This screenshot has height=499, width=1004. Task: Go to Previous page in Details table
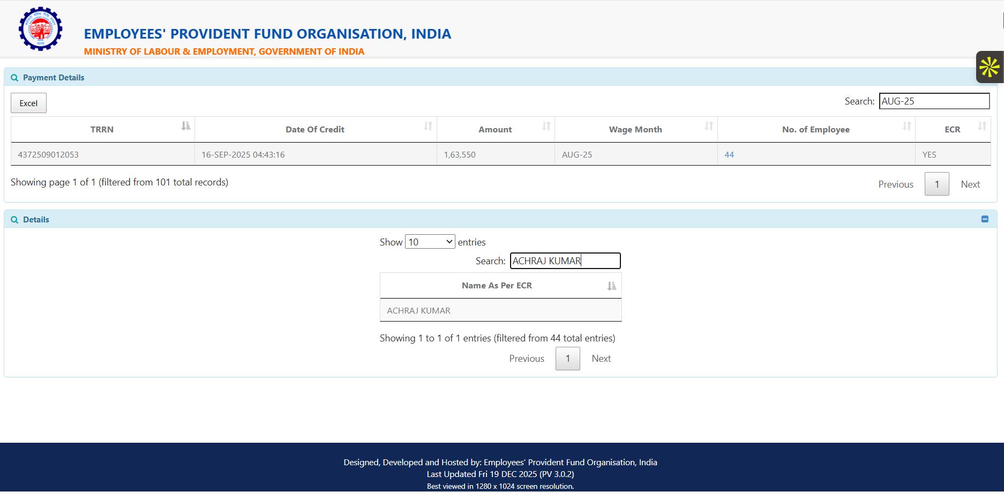[527, 359]
